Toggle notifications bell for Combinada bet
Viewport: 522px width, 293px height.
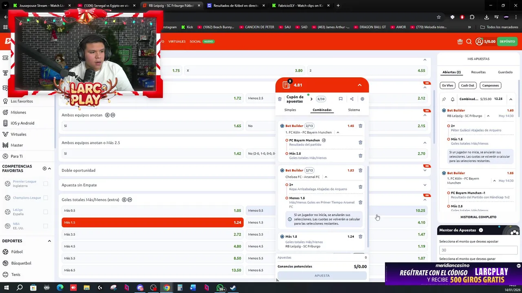tap(453, 99)
